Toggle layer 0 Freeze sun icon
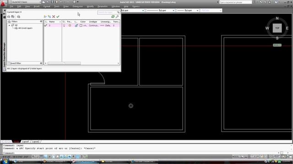Viewport: 293px width, 164px height. coord(70,26)
